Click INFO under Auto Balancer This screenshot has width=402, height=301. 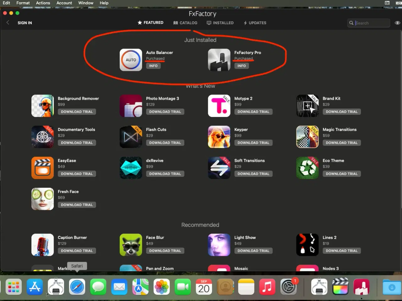click(x=153, y=66)
